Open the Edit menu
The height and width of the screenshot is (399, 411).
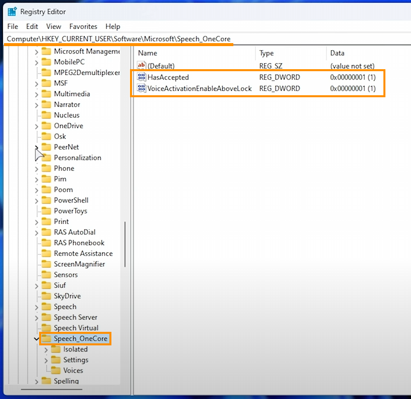(32, 27)
